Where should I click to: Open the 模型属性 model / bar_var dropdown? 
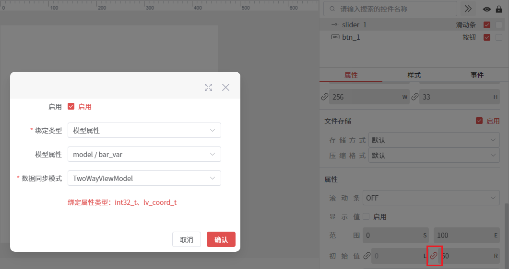pos(144,154)
